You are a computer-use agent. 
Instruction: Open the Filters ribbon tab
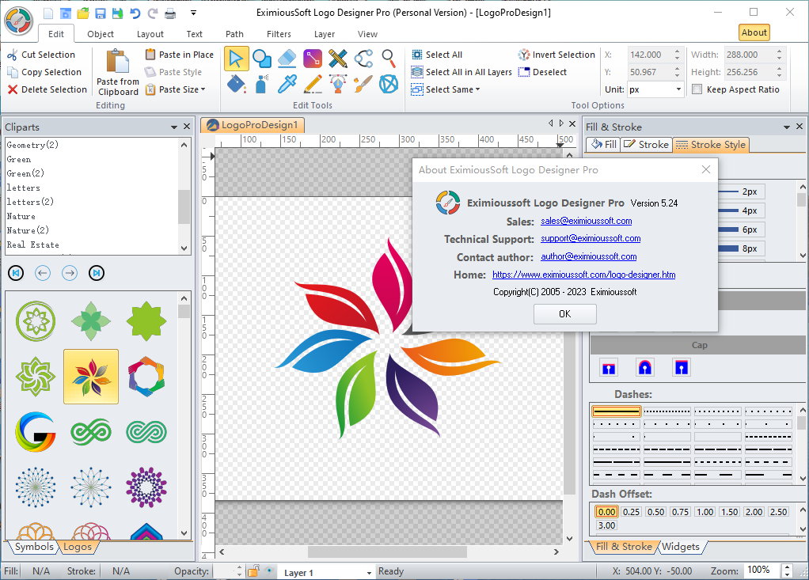point(279,34)
